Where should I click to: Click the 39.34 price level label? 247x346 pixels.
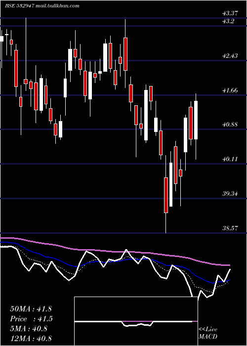point(230,194)
